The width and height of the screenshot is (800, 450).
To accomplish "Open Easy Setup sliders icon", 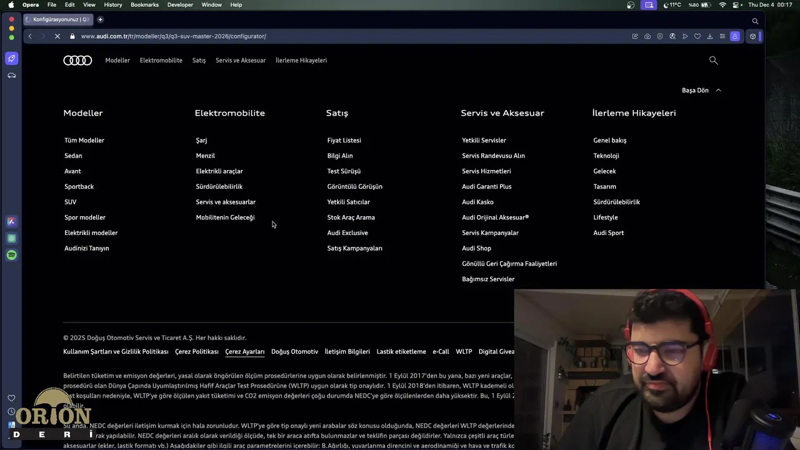I will coord(722,36).
